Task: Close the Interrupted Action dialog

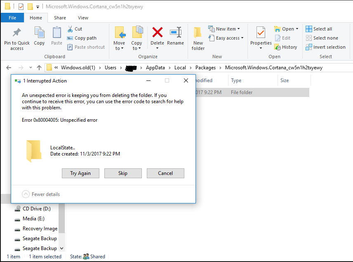Action: [186, 80]
